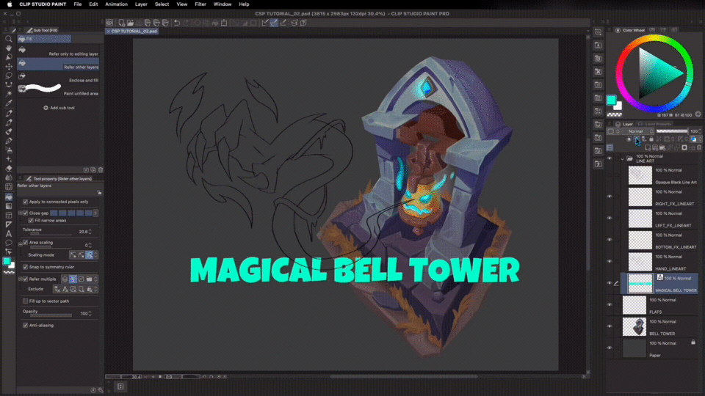The image size is (705, 396).
Task: Click the layer opacity slider
Action: (x=672, y=131)
